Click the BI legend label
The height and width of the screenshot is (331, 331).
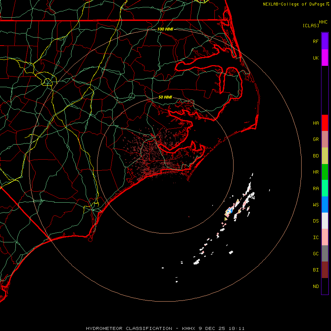316,270
